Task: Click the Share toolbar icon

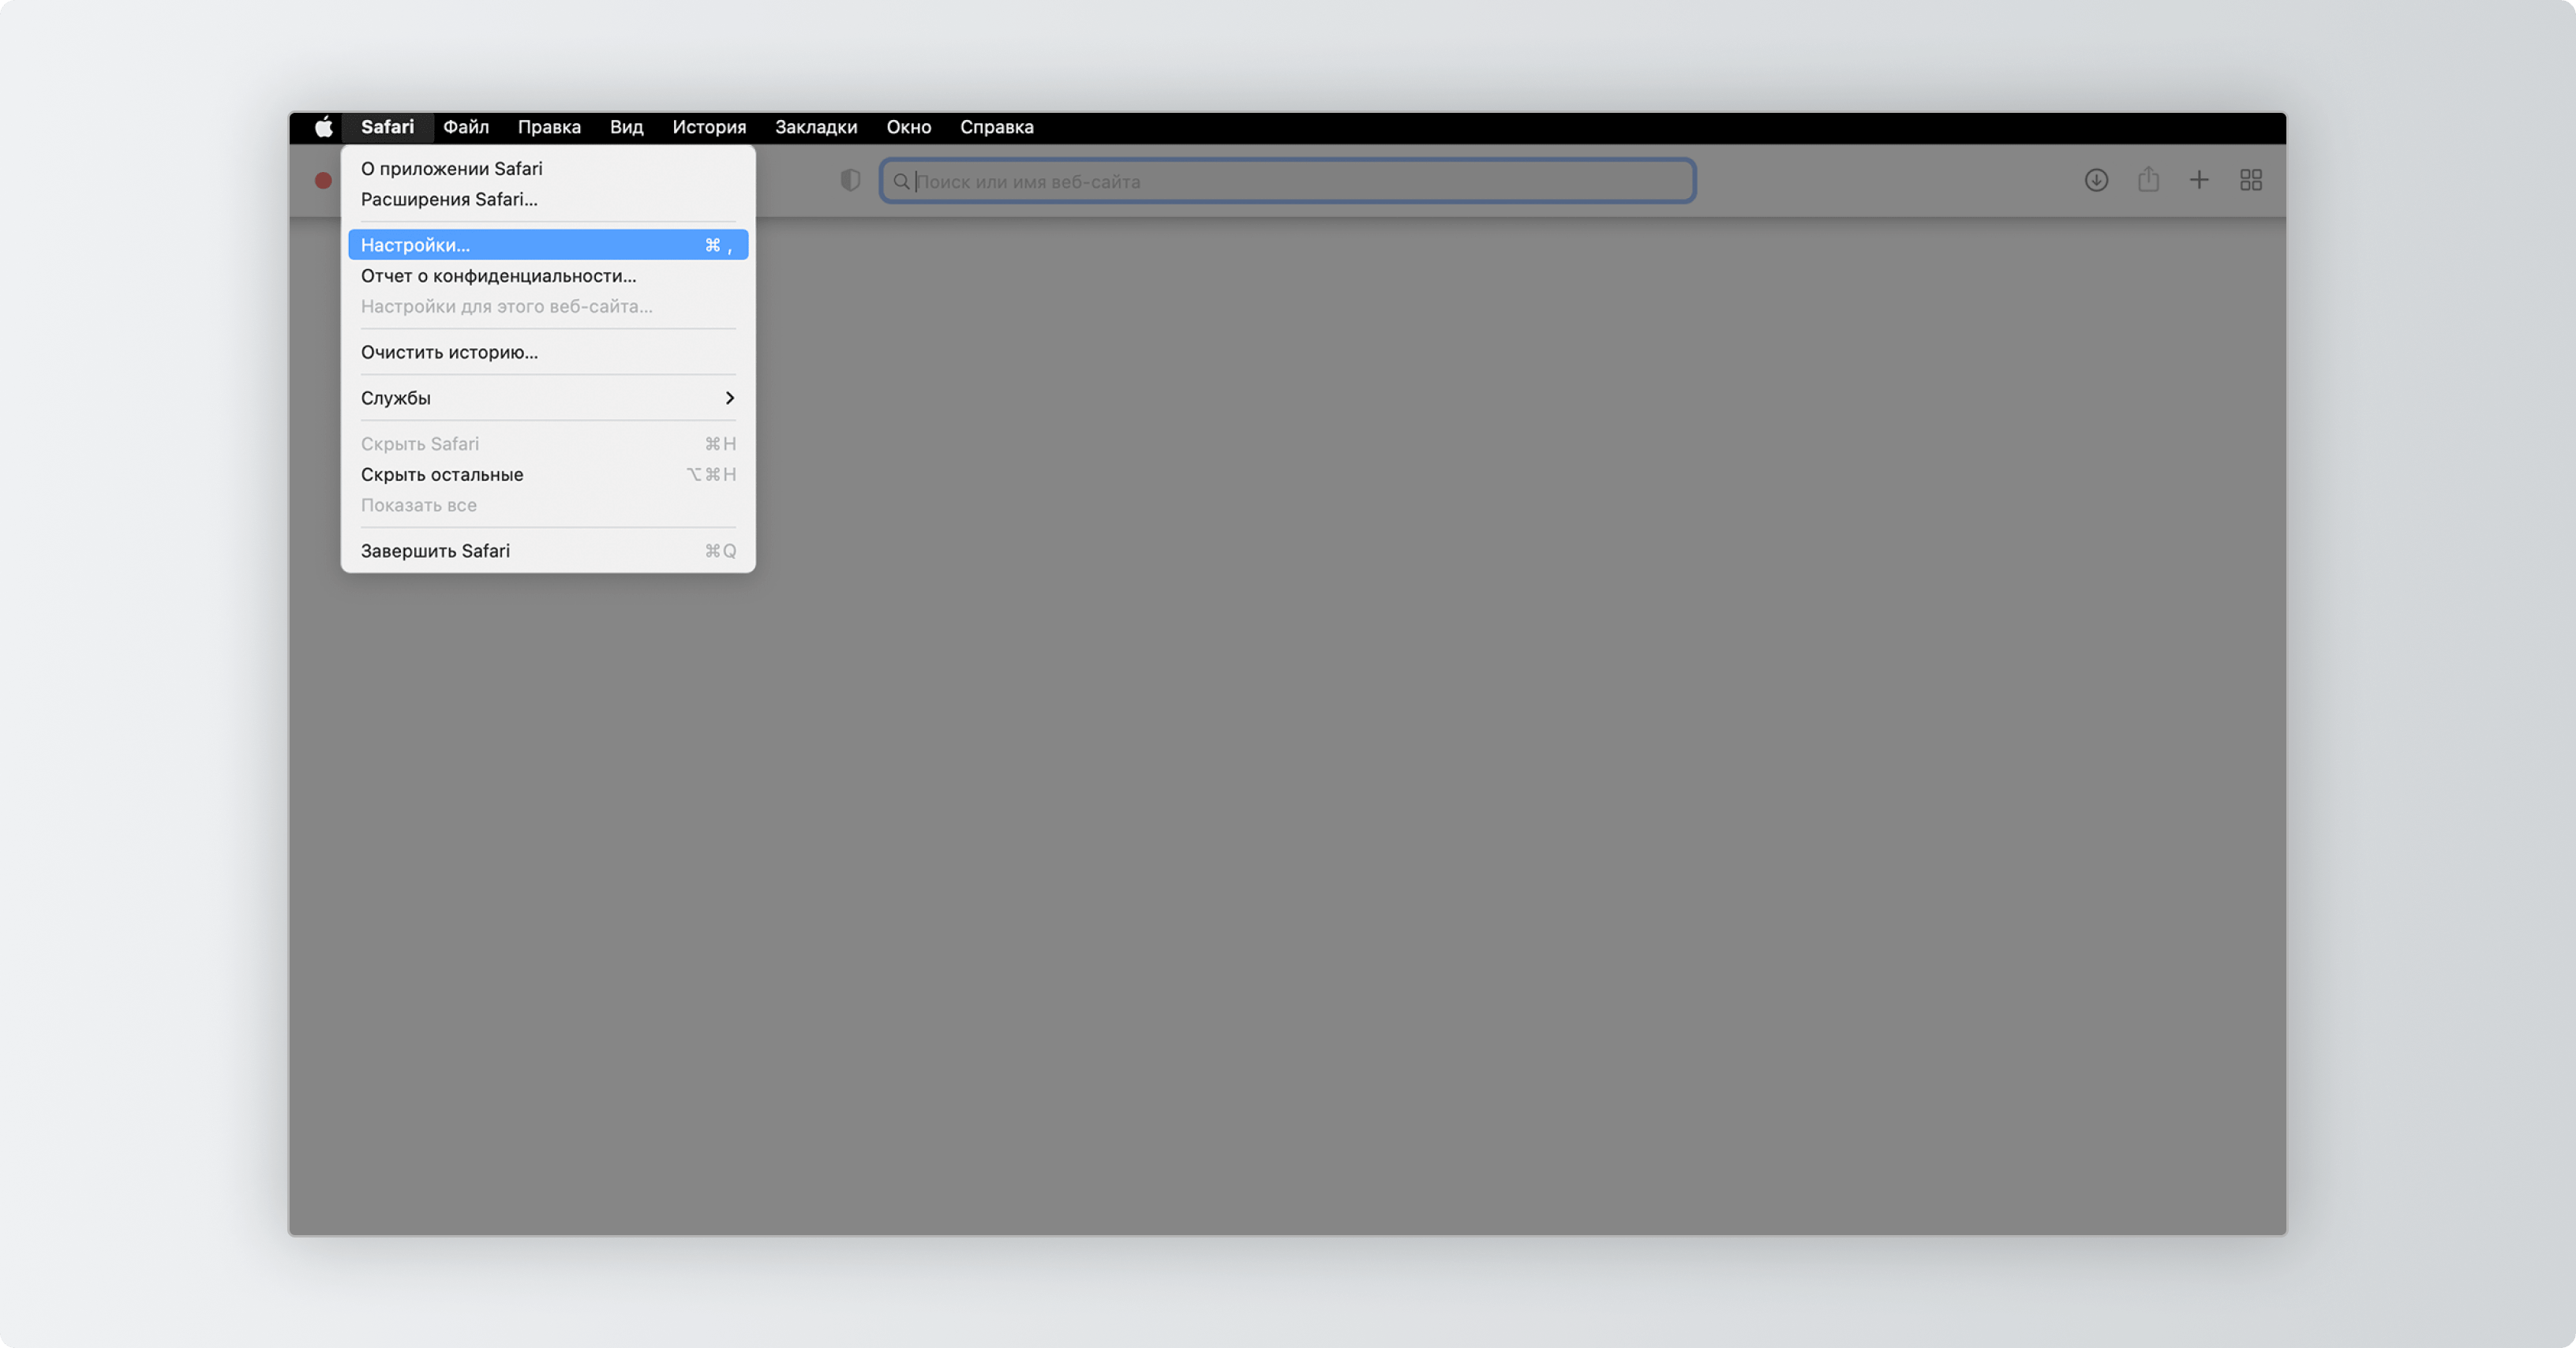Action: coord(2148,180)
